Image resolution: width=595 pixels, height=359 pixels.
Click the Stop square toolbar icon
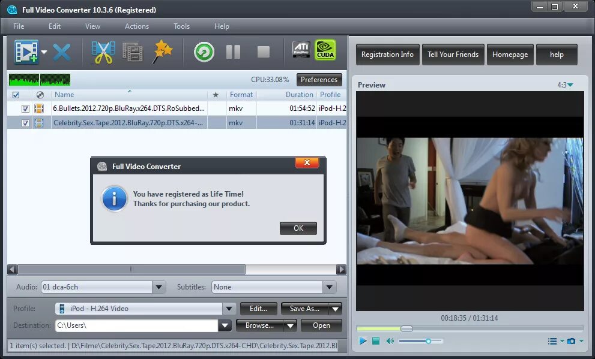coord(264,52)
